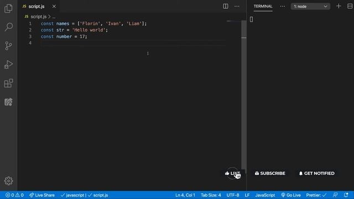Click errors and warnings count in status bar
This screenshot has width=354, height=199.
point(15,195)
